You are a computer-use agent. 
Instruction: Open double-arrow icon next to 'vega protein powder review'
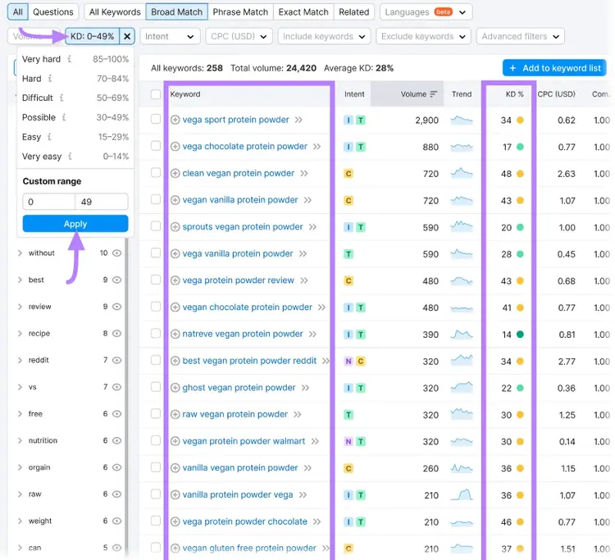pos(304,280)
